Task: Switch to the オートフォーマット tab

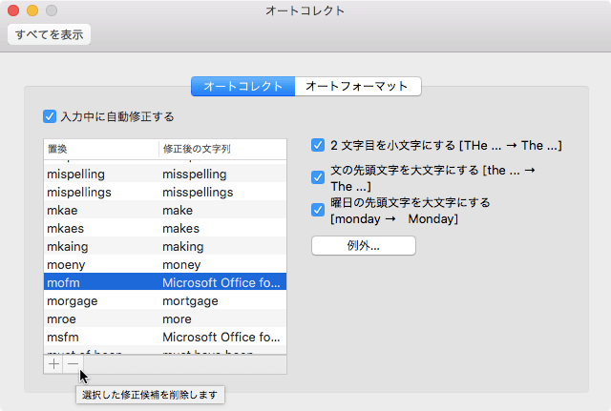Action: [x=357, y=86]
